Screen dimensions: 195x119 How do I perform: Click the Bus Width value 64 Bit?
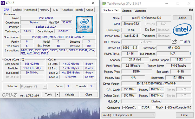click(181, 72)
